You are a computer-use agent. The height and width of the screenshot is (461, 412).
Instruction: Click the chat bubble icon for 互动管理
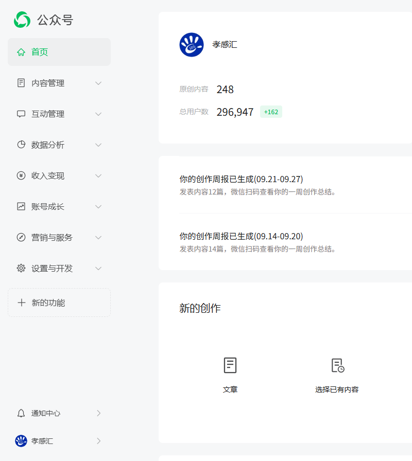point(21,114)
